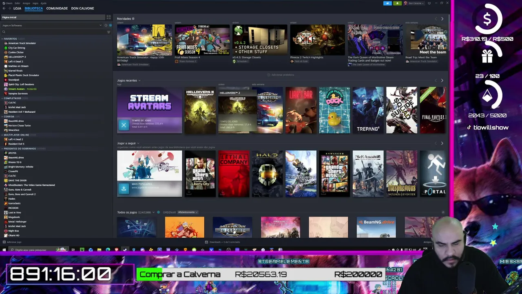Open the Halo game cover
The width and height of the screenshot is (522, 294).
point(267,174)
